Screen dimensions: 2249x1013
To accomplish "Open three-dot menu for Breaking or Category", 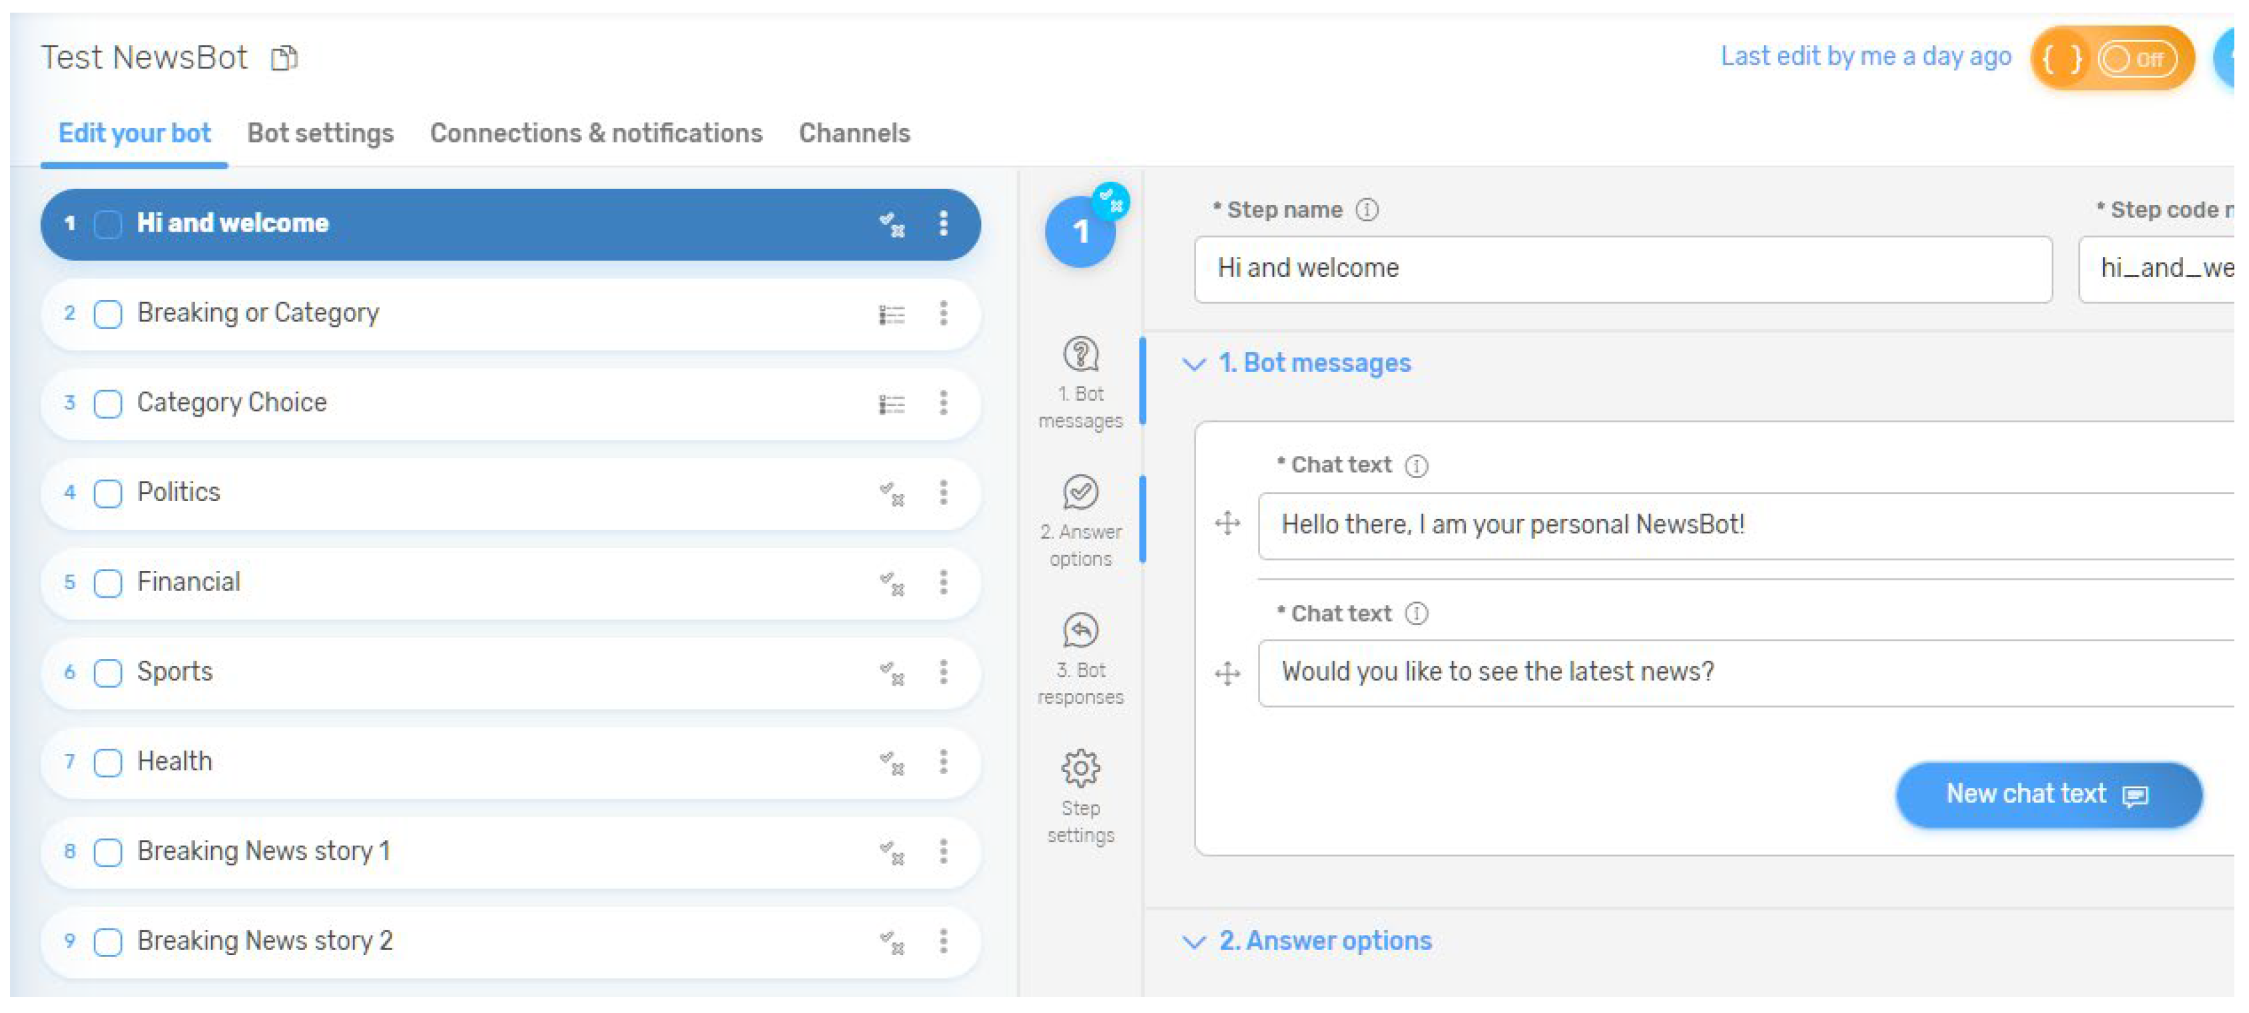I will (x=943, y=313).
